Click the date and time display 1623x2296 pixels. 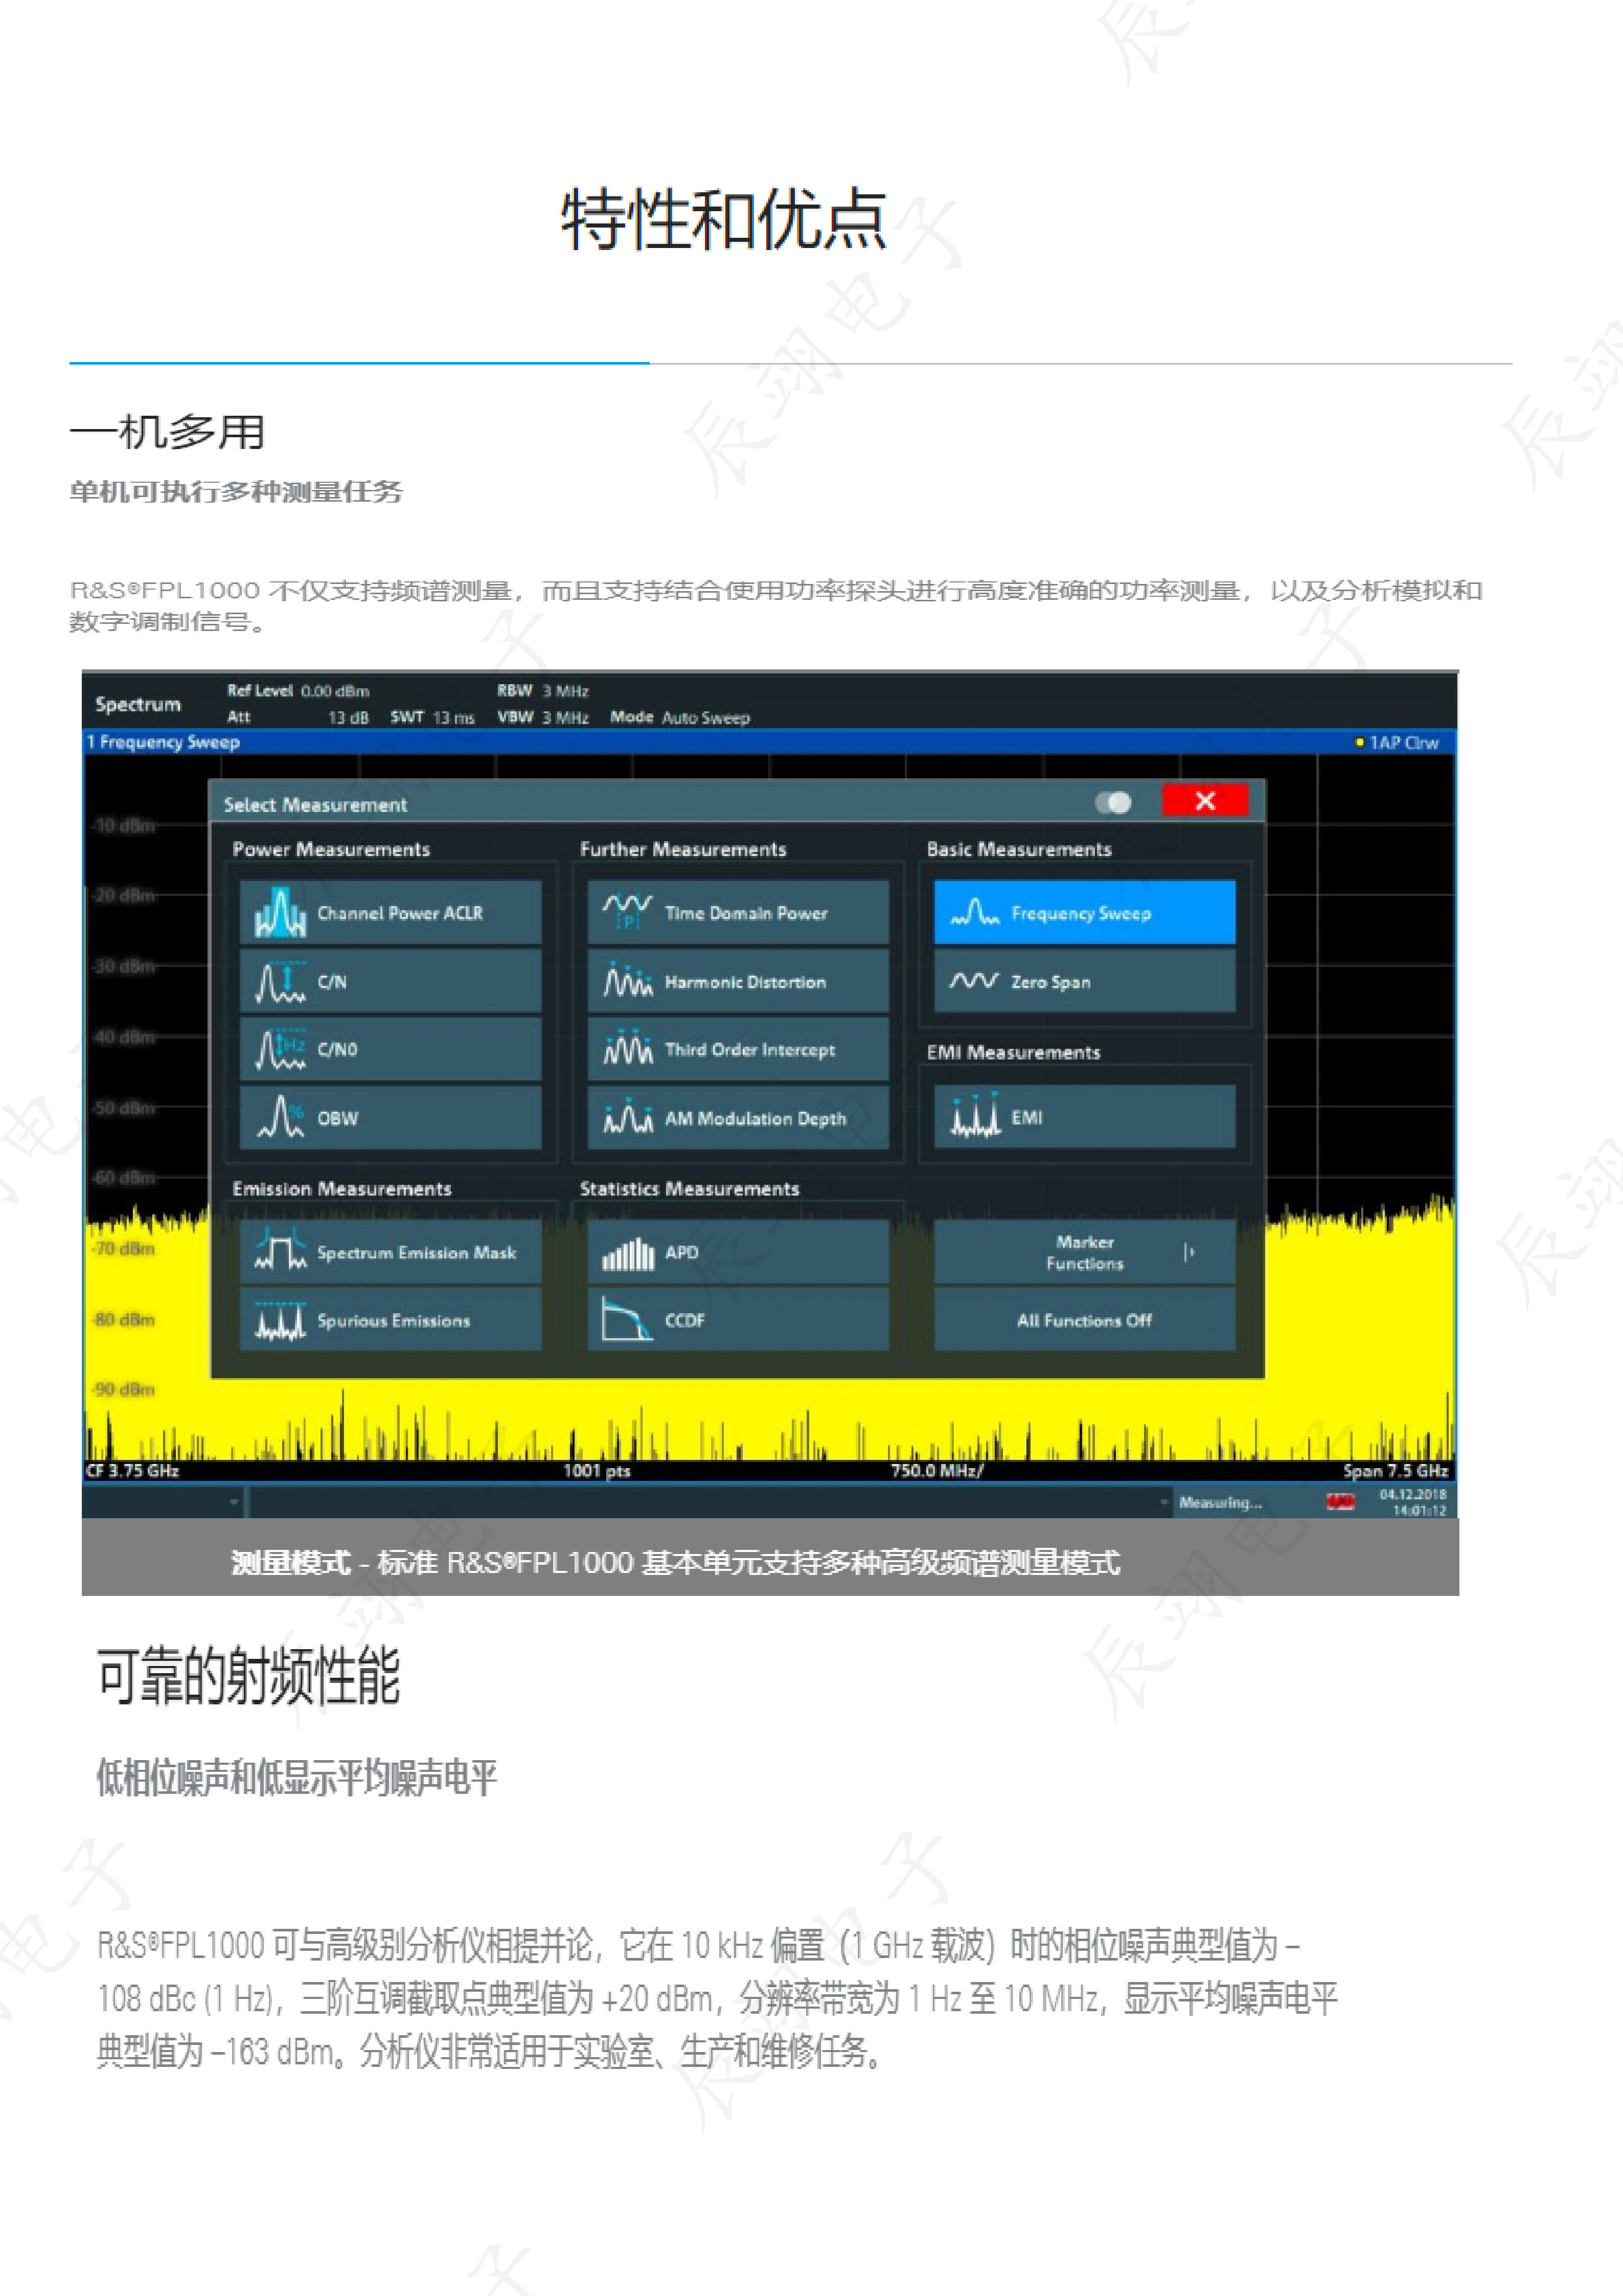click(x=1412, y=1502)
